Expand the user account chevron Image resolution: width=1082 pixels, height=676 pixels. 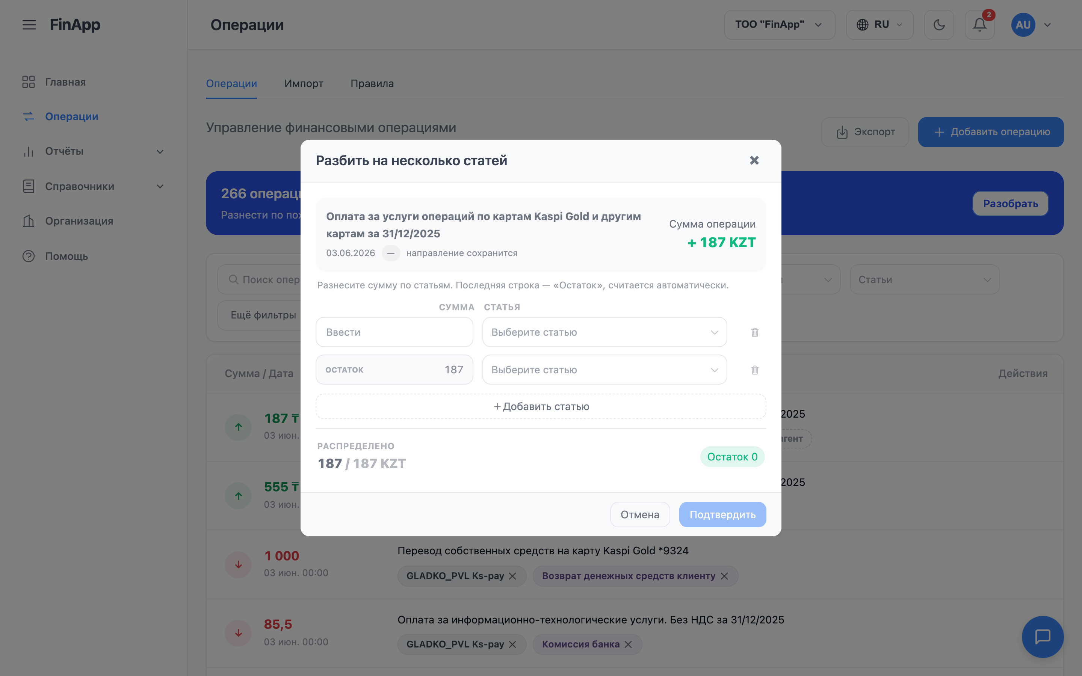coord(1047,24)
